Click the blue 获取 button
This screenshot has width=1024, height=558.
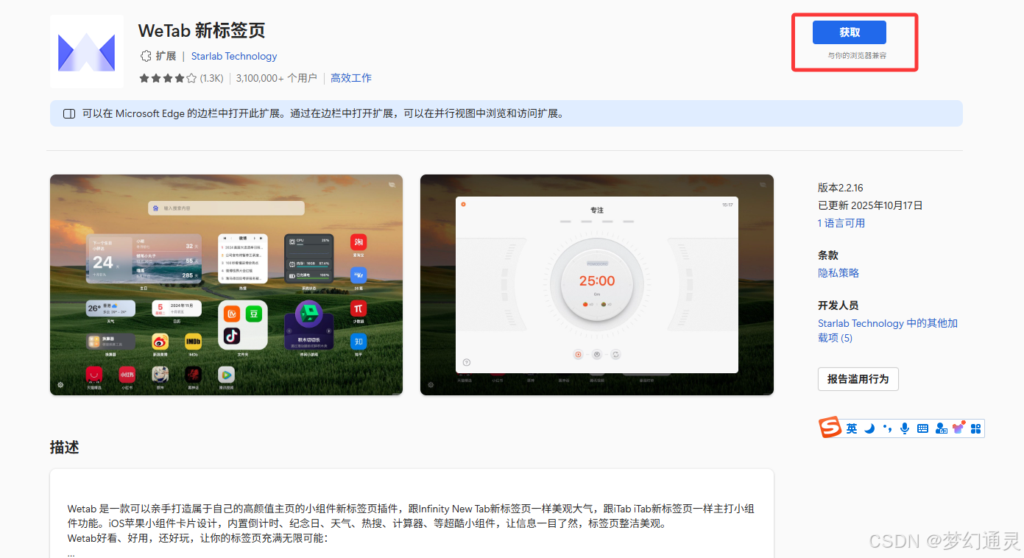tap(849, 32)
